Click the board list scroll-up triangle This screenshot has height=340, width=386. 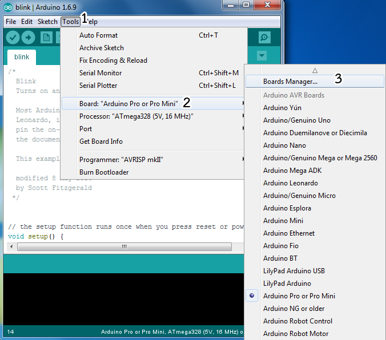click(315, 71)
